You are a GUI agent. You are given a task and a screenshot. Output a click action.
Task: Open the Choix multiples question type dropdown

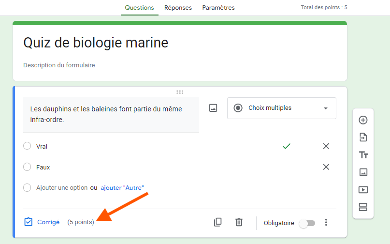282,108
